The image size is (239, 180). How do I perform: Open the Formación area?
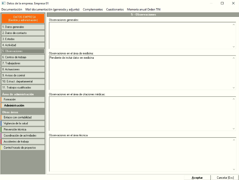tap(23, 100)
